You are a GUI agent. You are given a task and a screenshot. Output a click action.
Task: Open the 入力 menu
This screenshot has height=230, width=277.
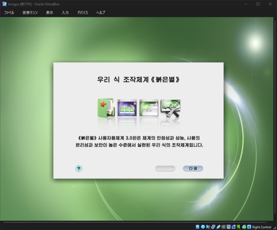(65, 12)
